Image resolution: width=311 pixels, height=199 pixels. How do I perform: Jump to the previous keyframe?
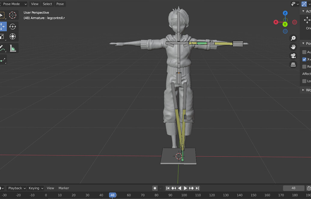[x=174, y=188]
